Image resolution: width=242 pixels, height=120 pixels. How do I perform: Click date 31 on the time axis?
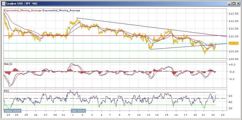64,115
